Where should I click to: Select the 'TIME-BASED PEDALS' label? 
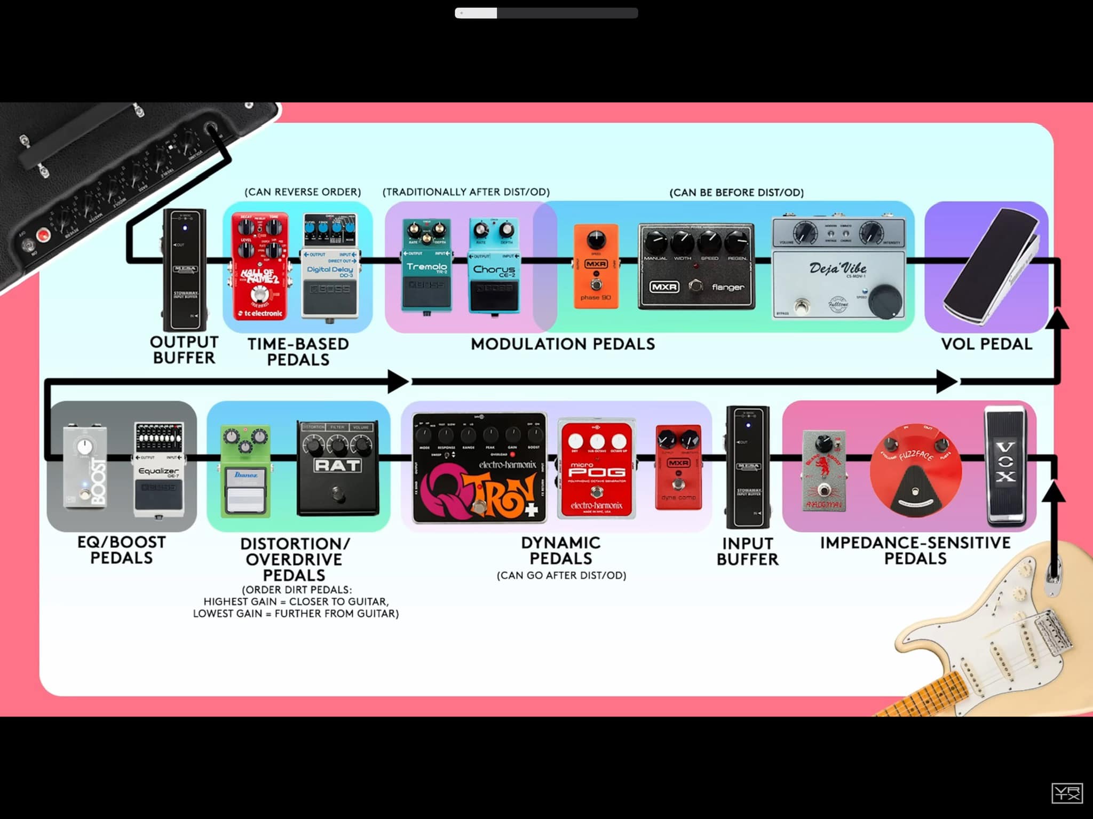[298, 352]
